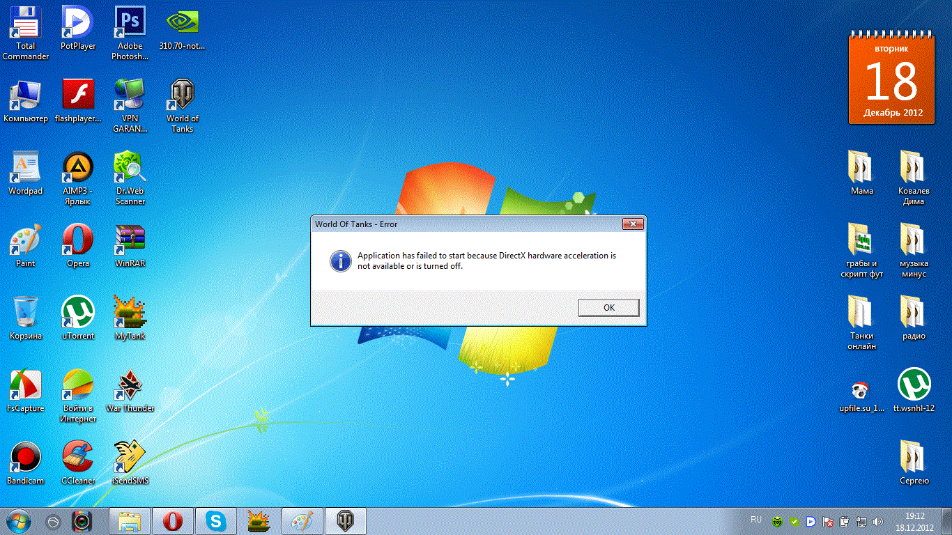Select the World of Tanks desktop shortcut
952x535 pixels.
183,105
